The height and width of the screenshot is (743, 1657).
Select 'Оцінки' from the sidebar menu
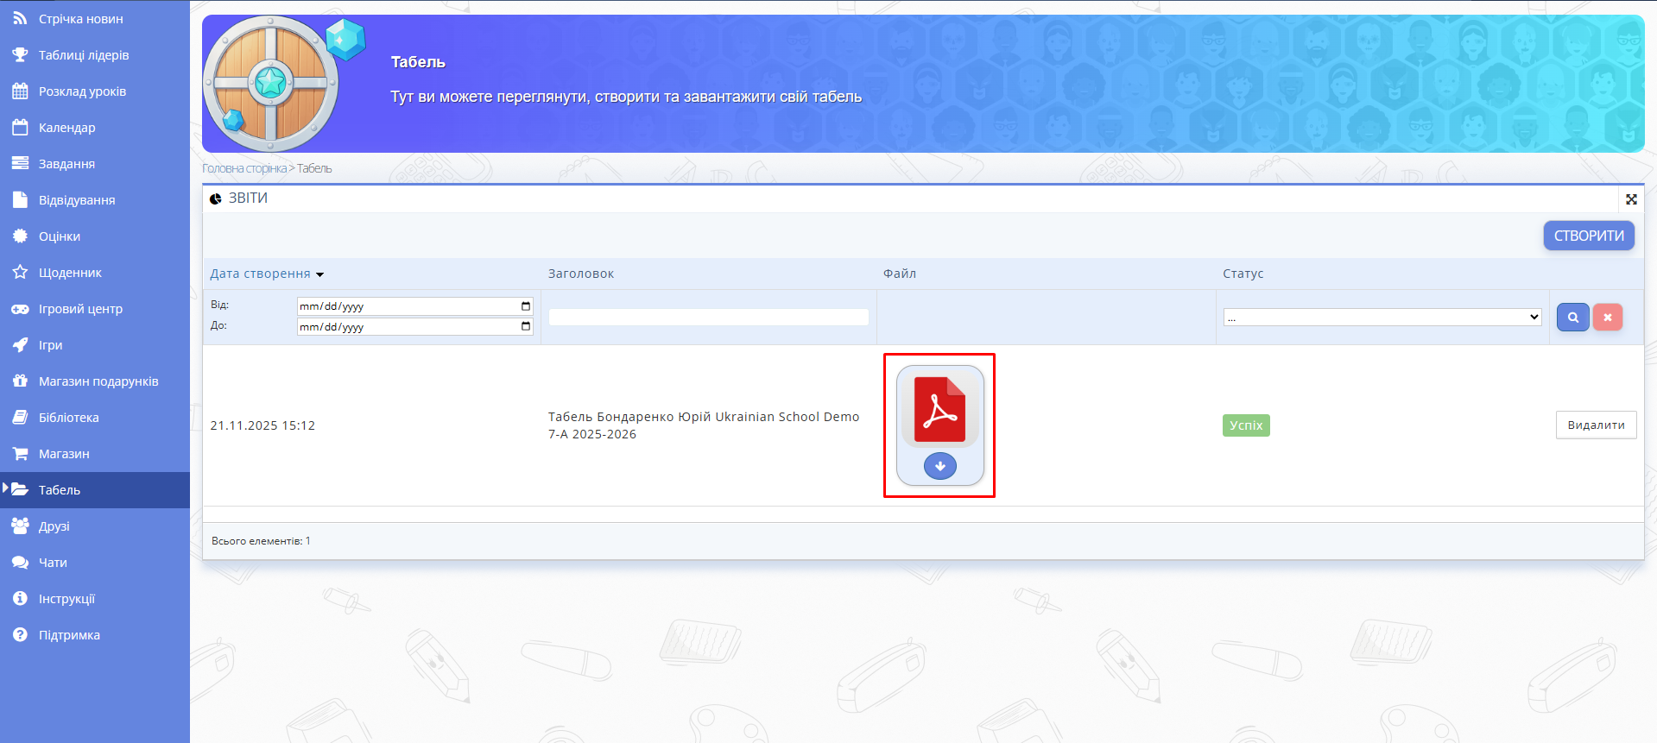(x=60, y=236)
